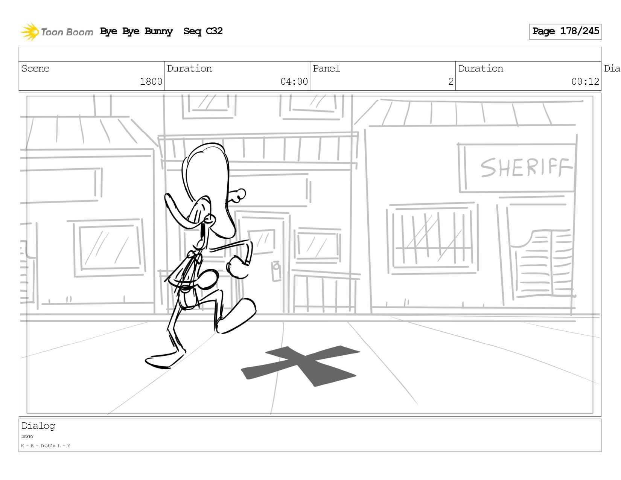Click the panel number '2'
The image size is (621, 480).
451,82
